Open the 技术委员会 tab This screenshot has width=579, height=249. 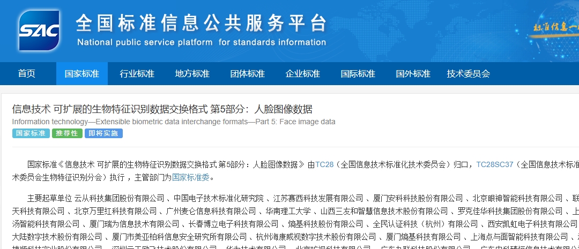pyautogui.click(x=468, y=74)
